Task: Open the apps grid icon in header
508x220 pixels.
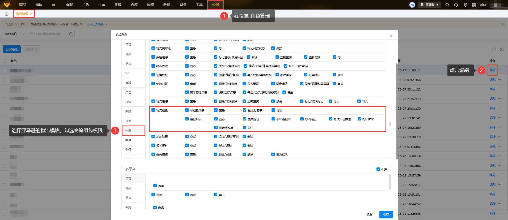Action: pos(474,5)
